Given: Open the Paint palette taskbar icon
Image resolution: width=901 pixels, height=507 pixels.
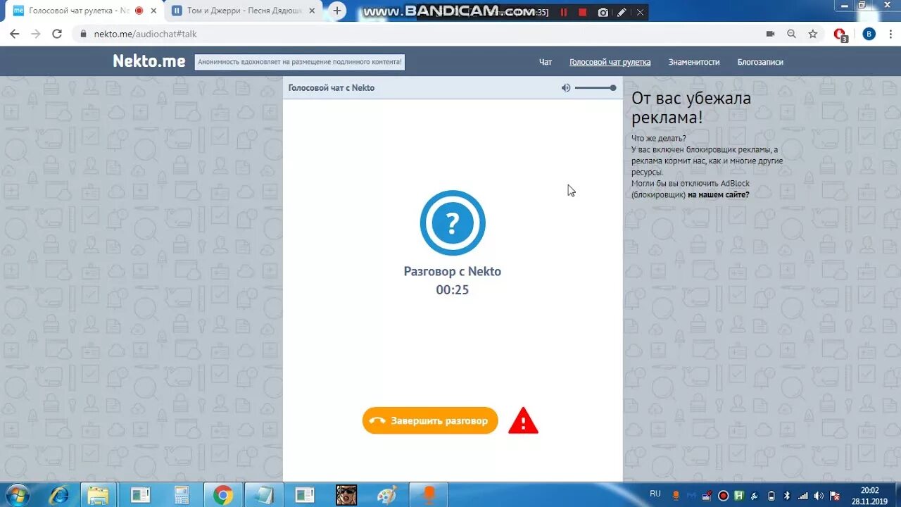Looking at the screenshot, I should [387, 495].
